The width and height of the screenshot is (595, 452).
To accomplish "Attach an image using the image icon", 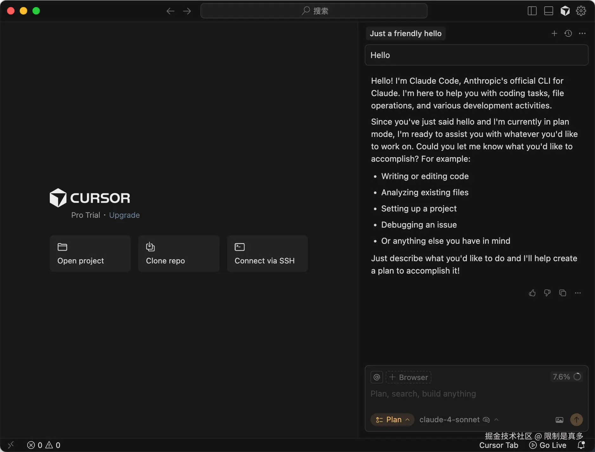I will tap(559, 419).
